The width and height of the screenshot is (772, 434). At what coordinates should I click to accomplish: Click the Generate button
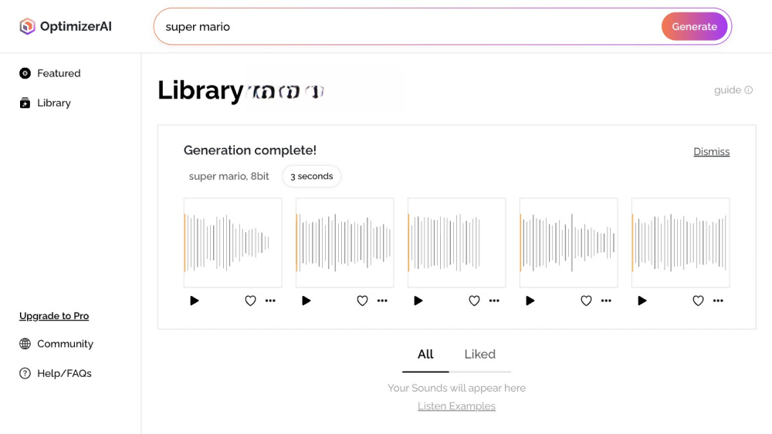click(x=694, y=26)
